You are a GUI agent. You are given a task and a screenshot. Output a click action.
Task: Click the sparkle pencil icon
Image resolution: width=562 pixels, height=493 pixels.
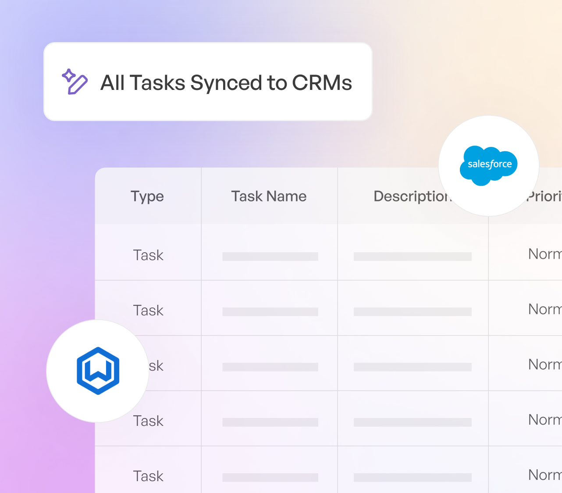tap(75, 82)
